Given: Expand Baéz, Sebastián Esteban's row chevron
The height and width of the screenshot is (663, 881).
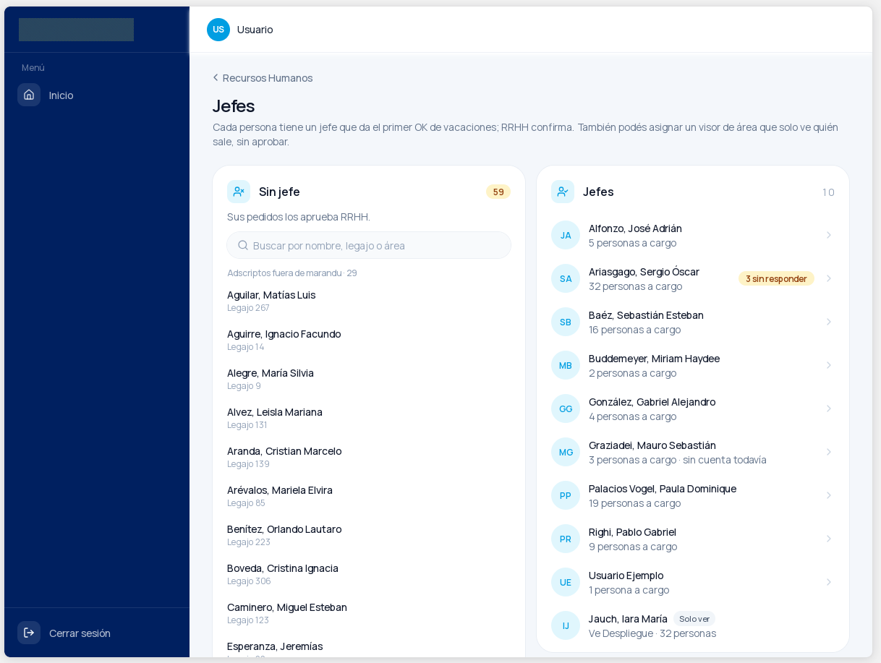Looking at the screenshot, I should [829, 322].
